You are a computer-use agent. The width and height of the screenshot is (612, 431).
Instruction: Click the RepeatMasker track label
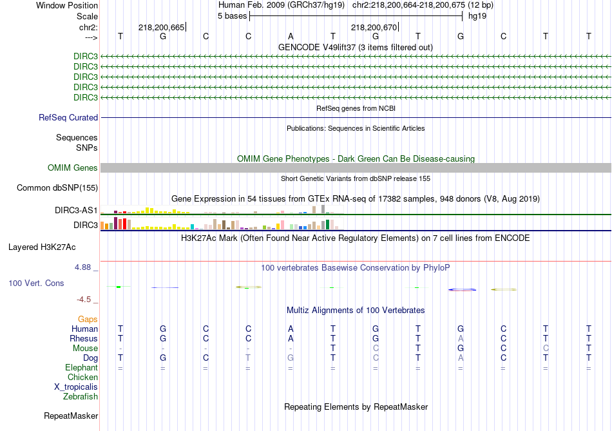pyautogui.click(x=71, y=416)
